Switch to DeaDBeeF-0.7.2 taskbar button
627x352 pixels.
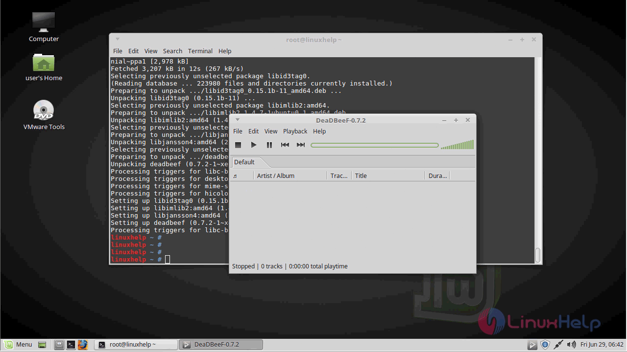(221, 345)
